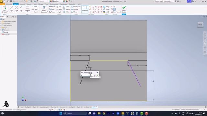Choose the Fillet tool
The width and height of the screenshot is (207, 116).
tap(35, 7)
